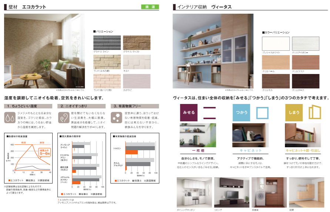Viewport: 330px width, 212px height.
Task: Click the two-line shelf icon beside みせる
Action: [x=209, y=113]
